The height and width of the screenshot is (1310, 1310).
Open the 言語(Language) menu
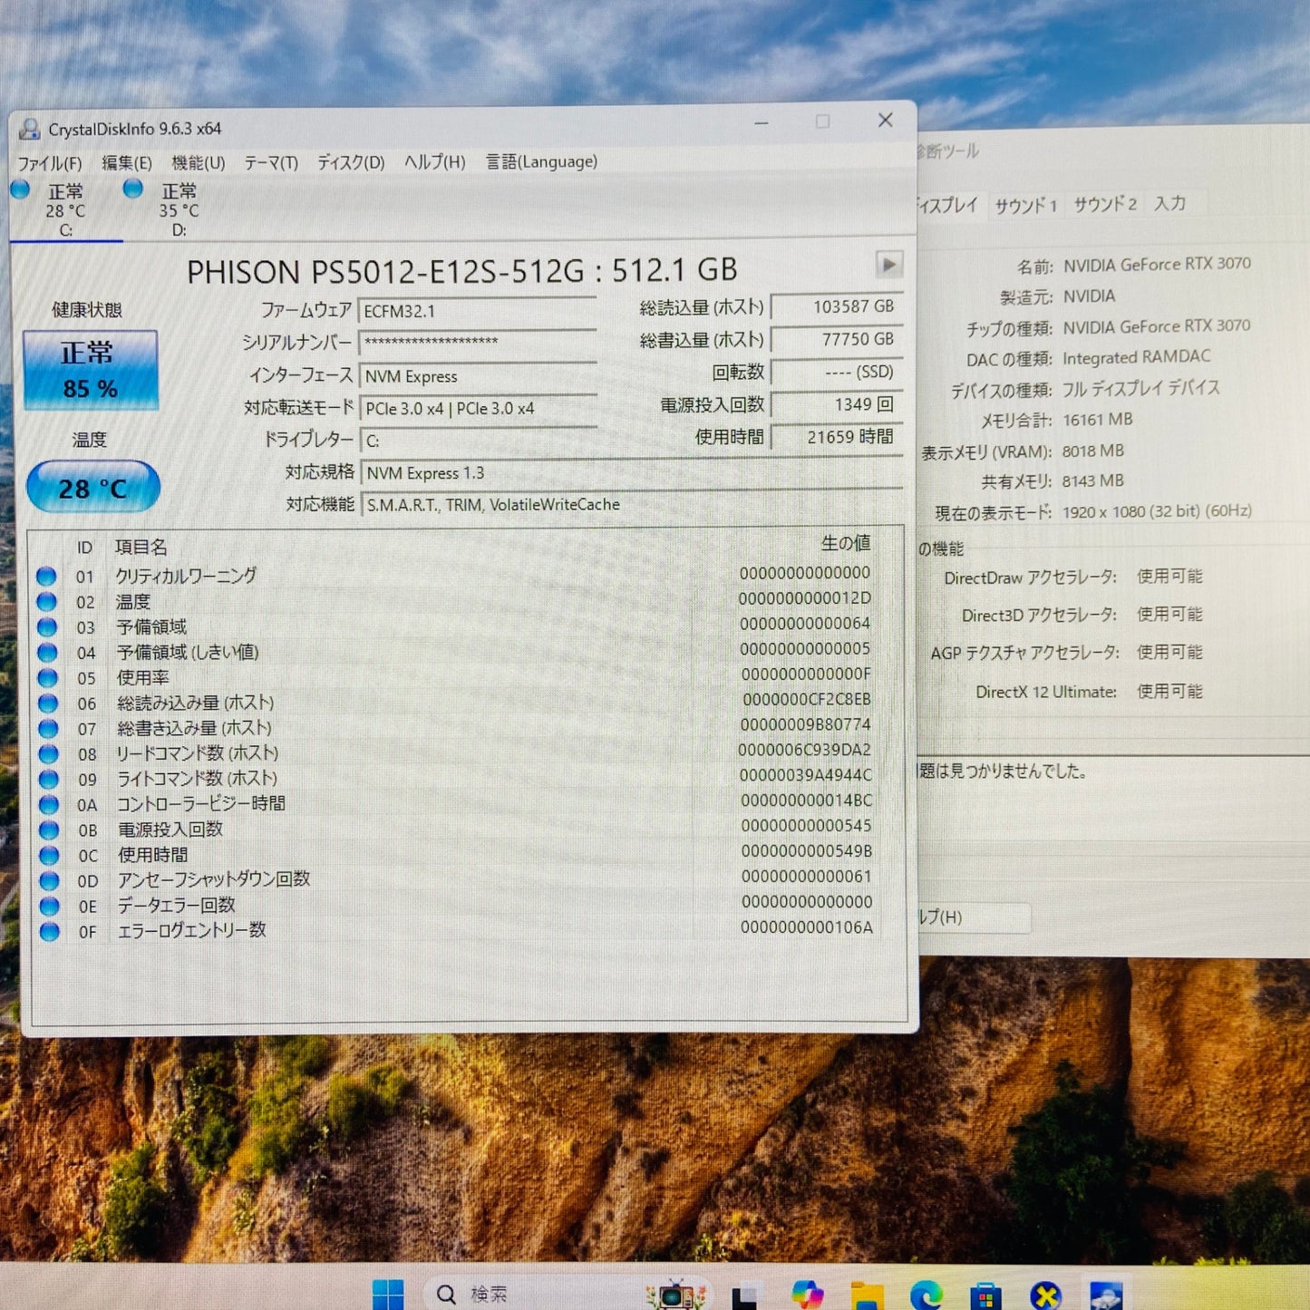[x=540, y=161]
